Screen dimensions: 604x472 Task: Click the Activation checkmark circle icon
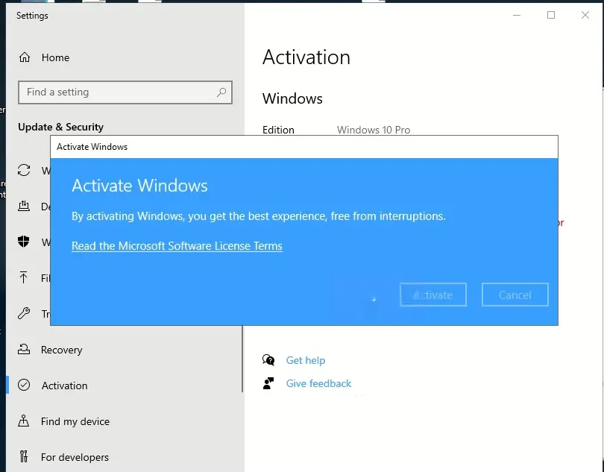coord(24,385)
